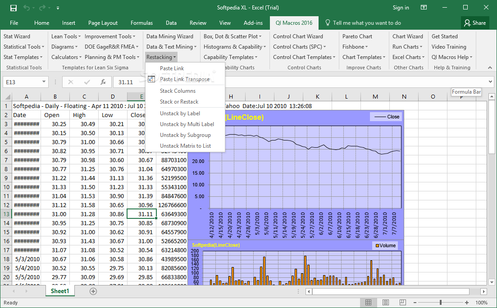The image size is (497, 308).
Task: Click the Volume legend in chart
Action: pyautogui.click(x=385, y=245)
